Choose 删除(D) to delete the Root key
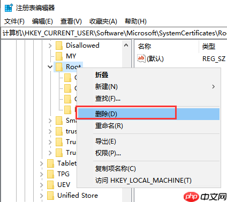Screen dimensions: 227x202 (149, 114)
